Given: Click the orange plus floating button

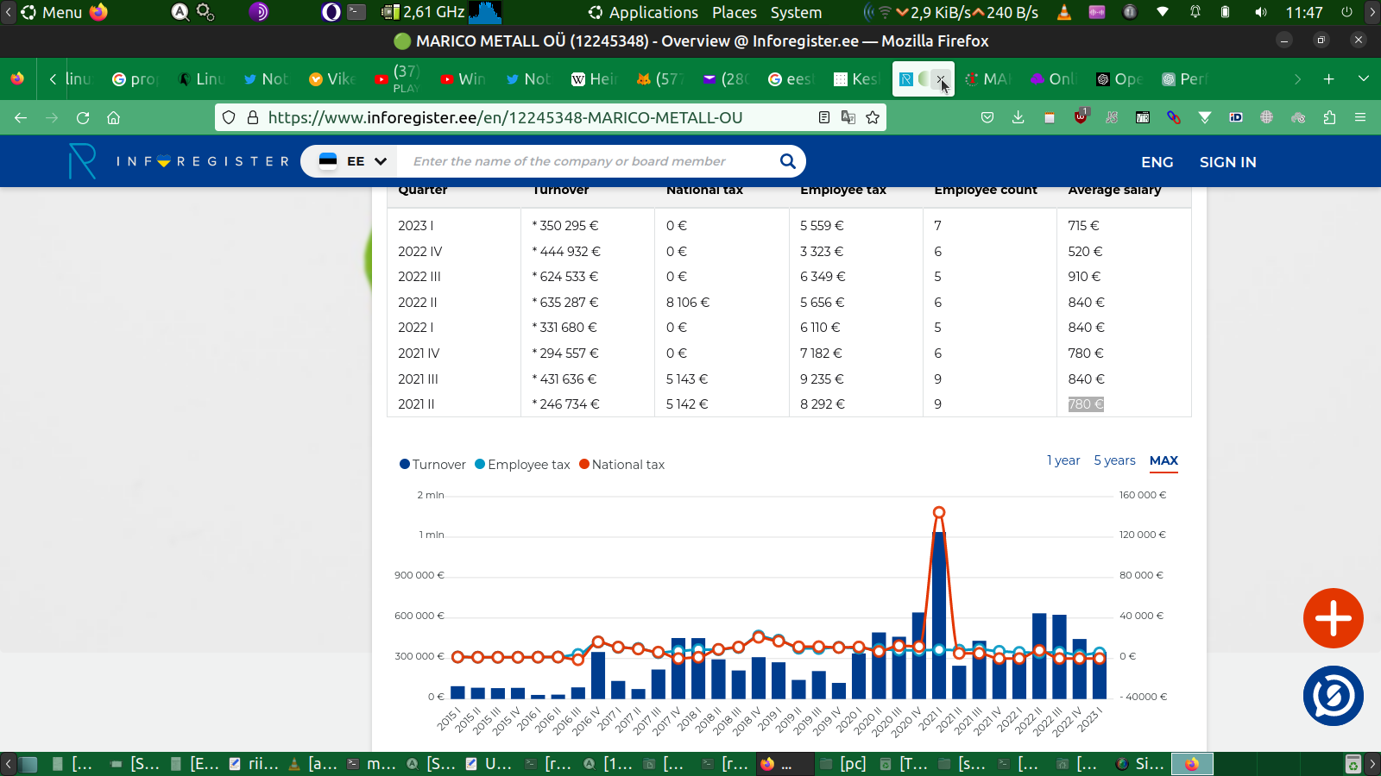Looking at the screenshot, I should coord(1333,618).
